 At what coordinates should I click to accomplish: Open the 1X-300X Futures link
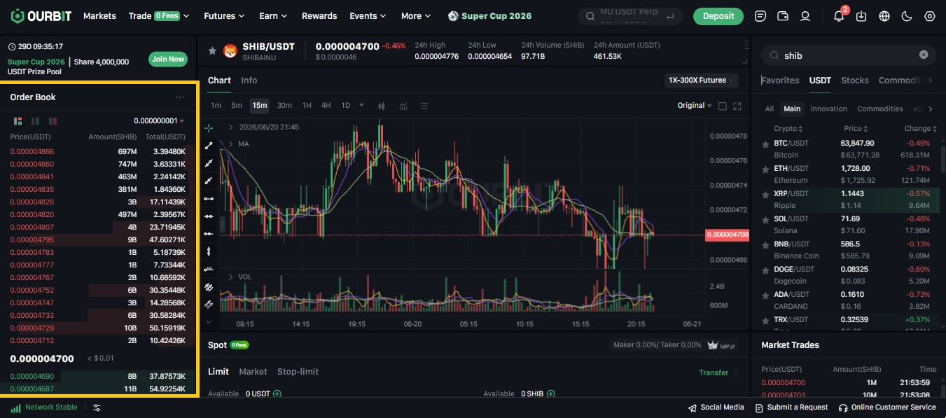(x=701, y=80)
